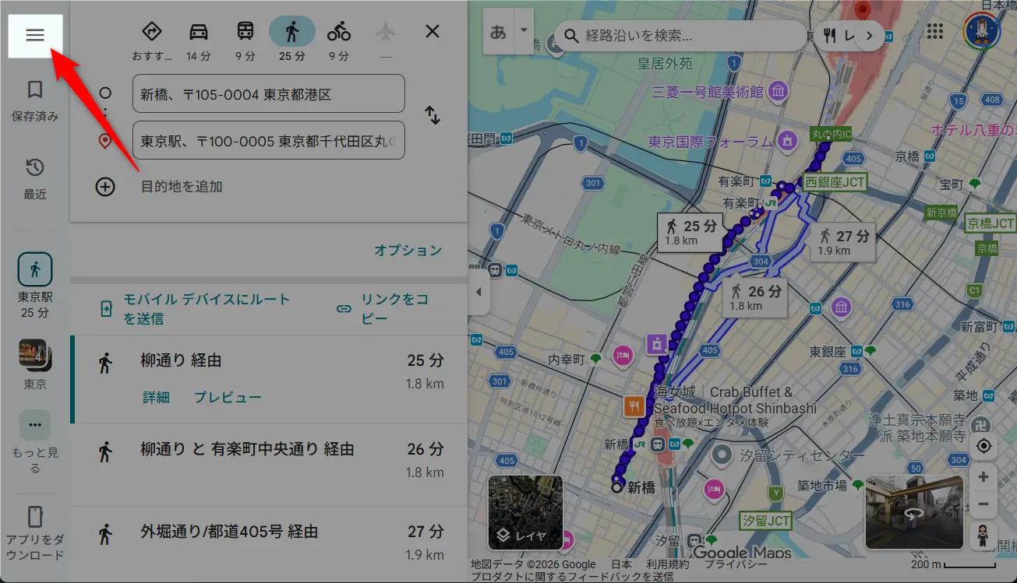Select the おすすめ recommended travel mode
Viewport: 1017px width, 583px height.
pos(152,39)
